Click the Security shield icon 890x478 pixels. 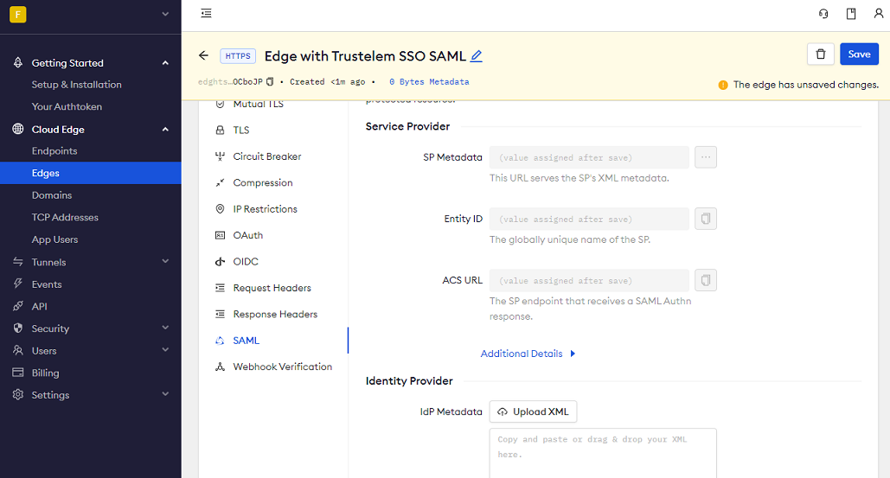click(x=18, y=328)
